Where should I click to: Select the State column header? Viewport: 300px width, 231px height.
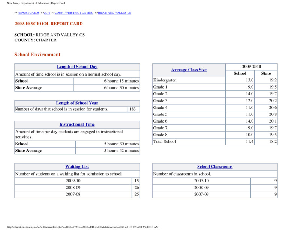click(x=266, y=73)
